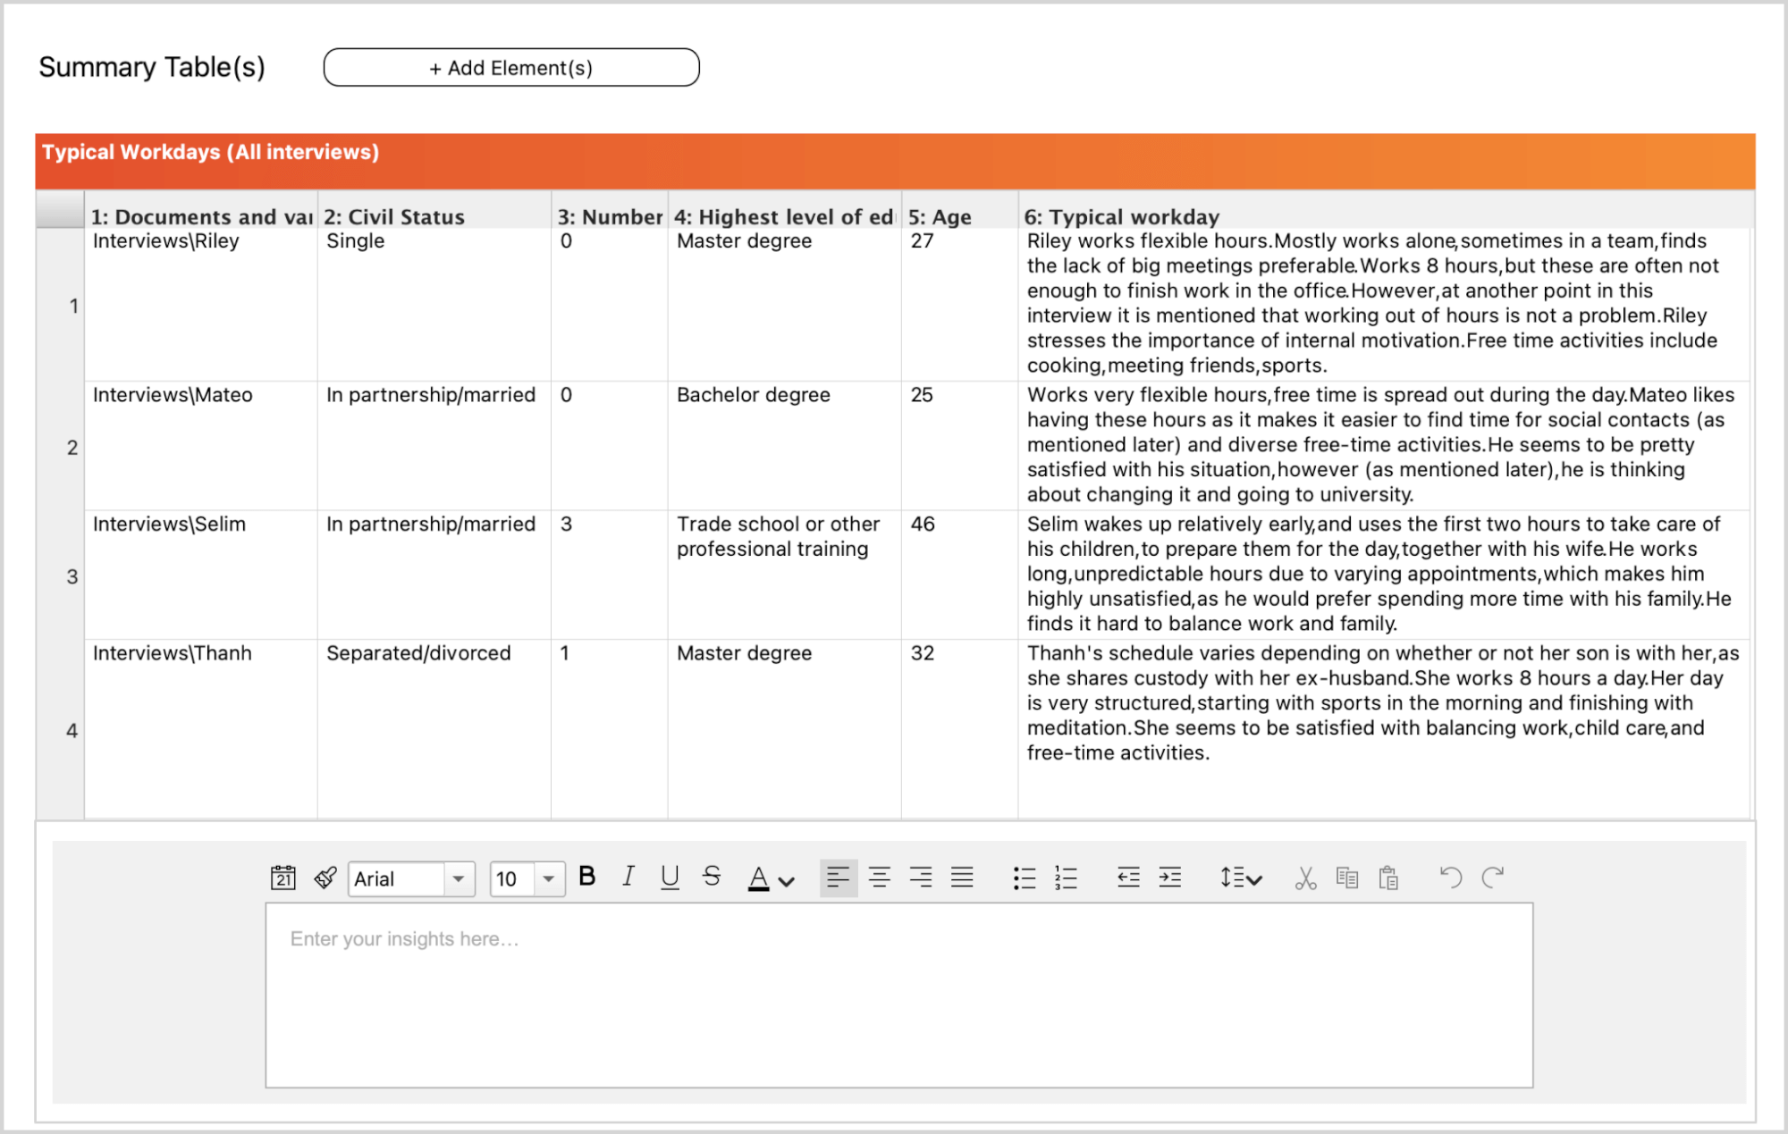
Task: Click Riley's typical workday summary text
Action: tap(1371, 303)
